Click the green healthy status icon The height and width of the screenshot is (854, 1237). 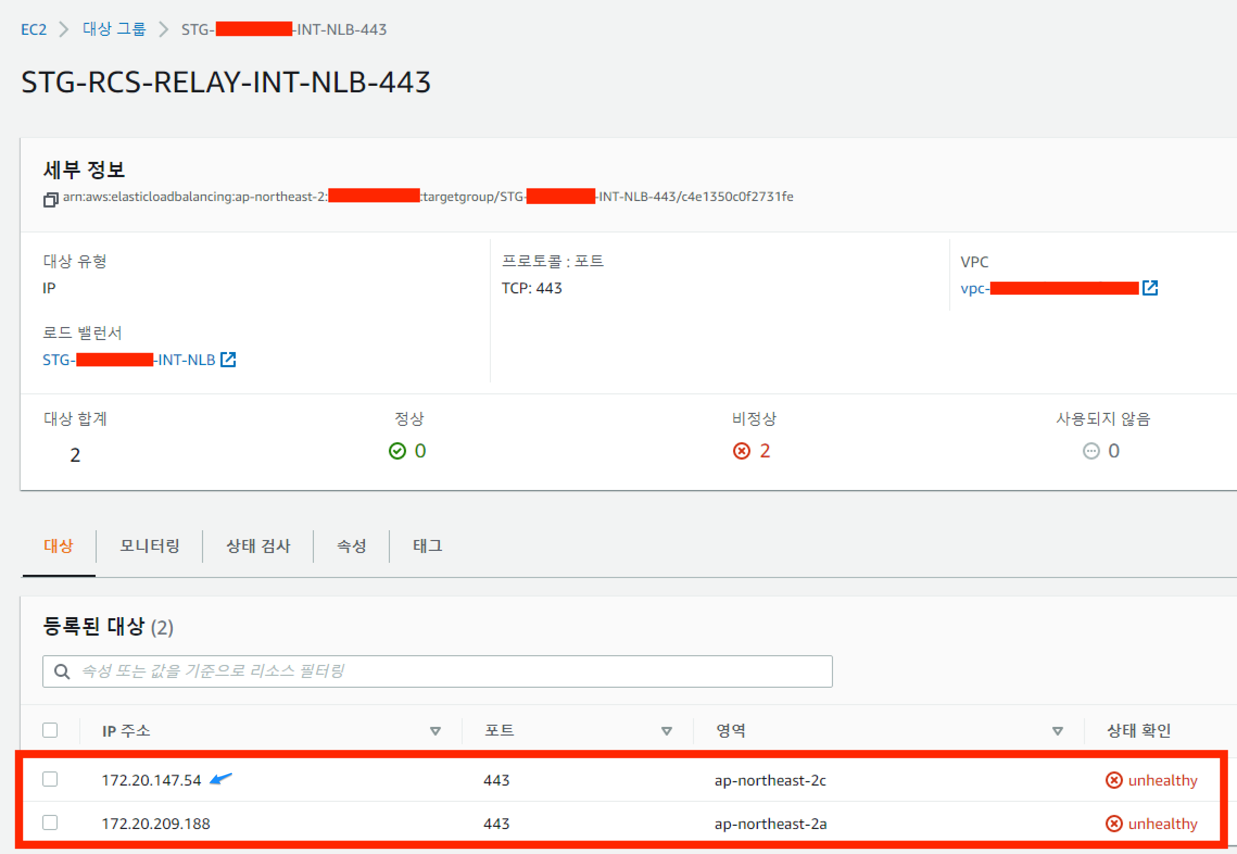point(397,451)
